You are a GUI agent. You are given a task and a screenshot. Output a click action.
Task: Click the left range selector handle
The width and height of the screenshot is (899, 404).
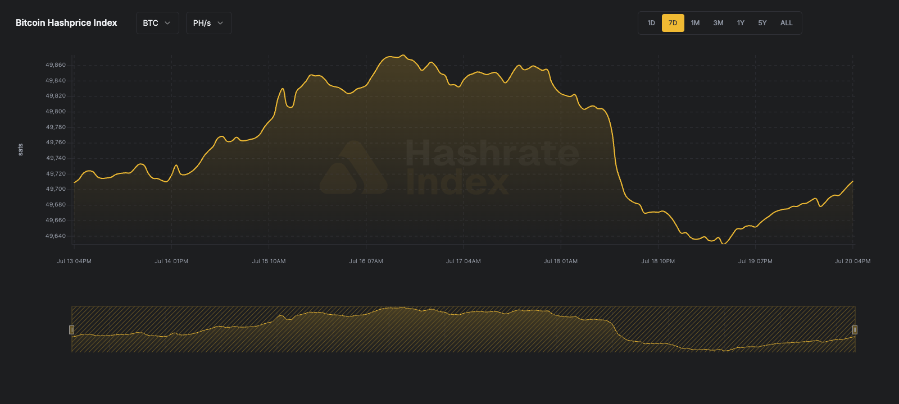[x=71, y=330]
